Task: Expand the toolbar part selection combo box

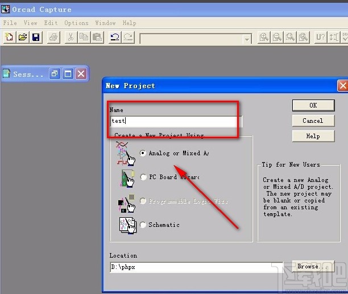Action: point(247,39)
